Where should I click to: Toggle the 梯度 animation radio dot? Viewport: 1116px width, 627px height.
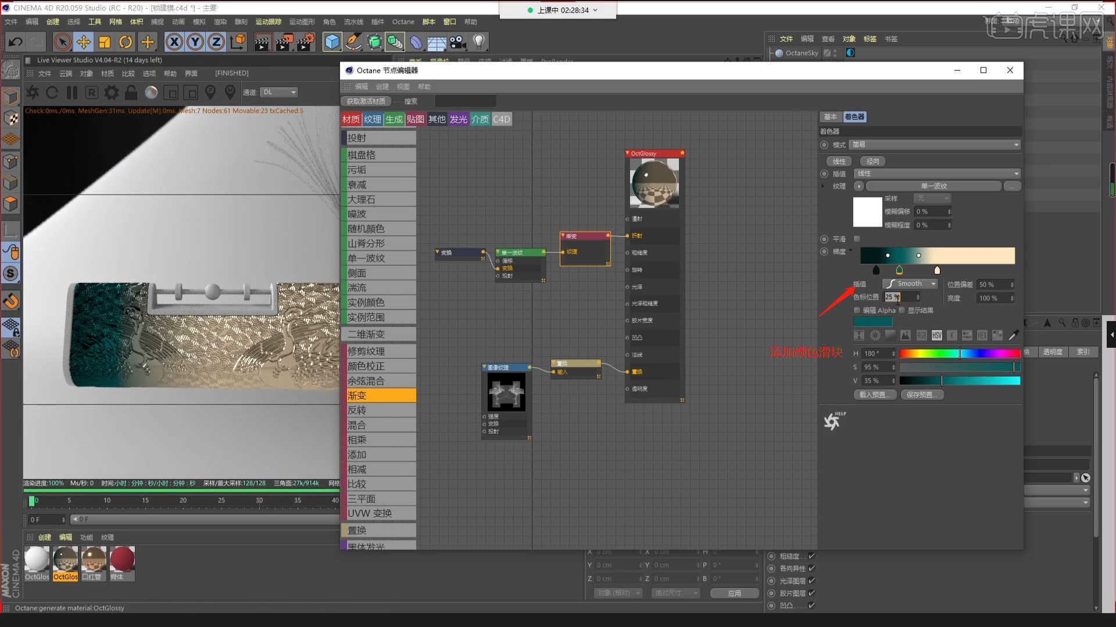pos(824,251)
